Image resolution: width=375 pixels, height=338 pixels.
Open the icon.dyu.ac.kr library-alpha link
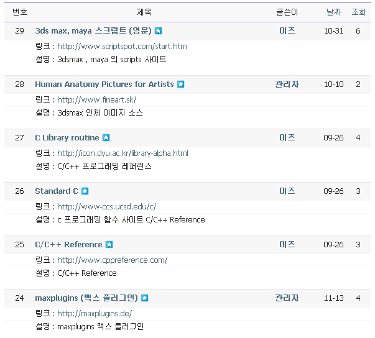123,153
